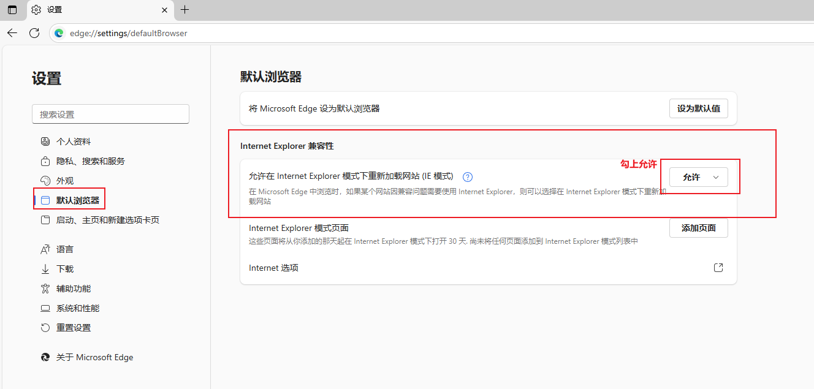Screen dimensions: 814x389
Task: Click the 将 Microsoft Edge 设为默认浏览器 text
Action: (x=314, y=108)
